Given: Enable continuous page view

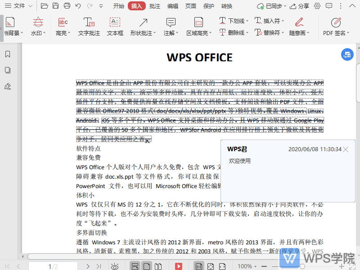Looking at the screenshot, I should click(135, 266).
